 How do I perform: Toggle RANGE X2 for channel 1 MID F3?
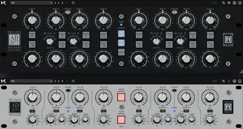pos(86,35)
